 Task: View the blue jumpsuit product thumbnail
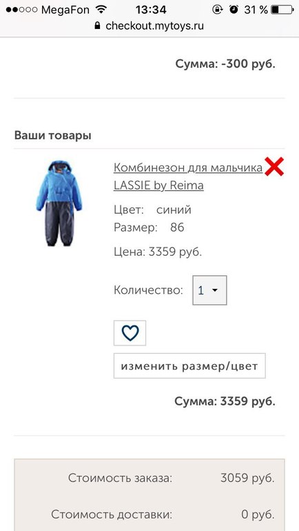pyautogui.click(x=59, y=203)
